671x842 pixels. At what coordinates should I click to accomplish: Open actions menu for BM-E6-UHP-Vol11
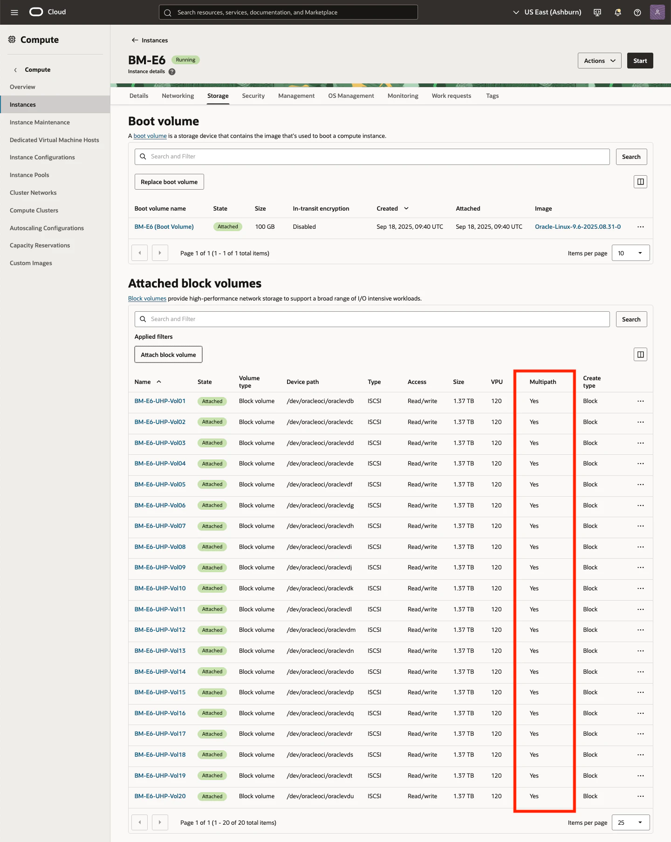point(641,609)
